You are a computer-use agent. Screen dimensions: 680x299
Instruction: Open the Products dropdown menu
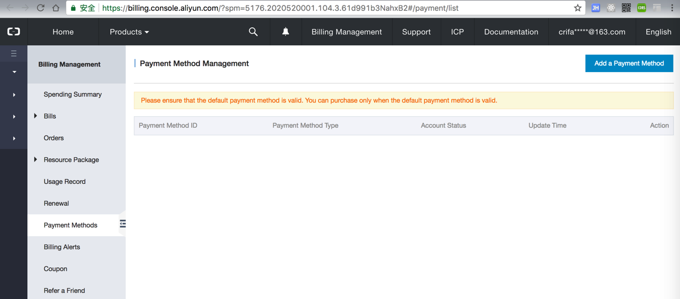click(129, 32)
